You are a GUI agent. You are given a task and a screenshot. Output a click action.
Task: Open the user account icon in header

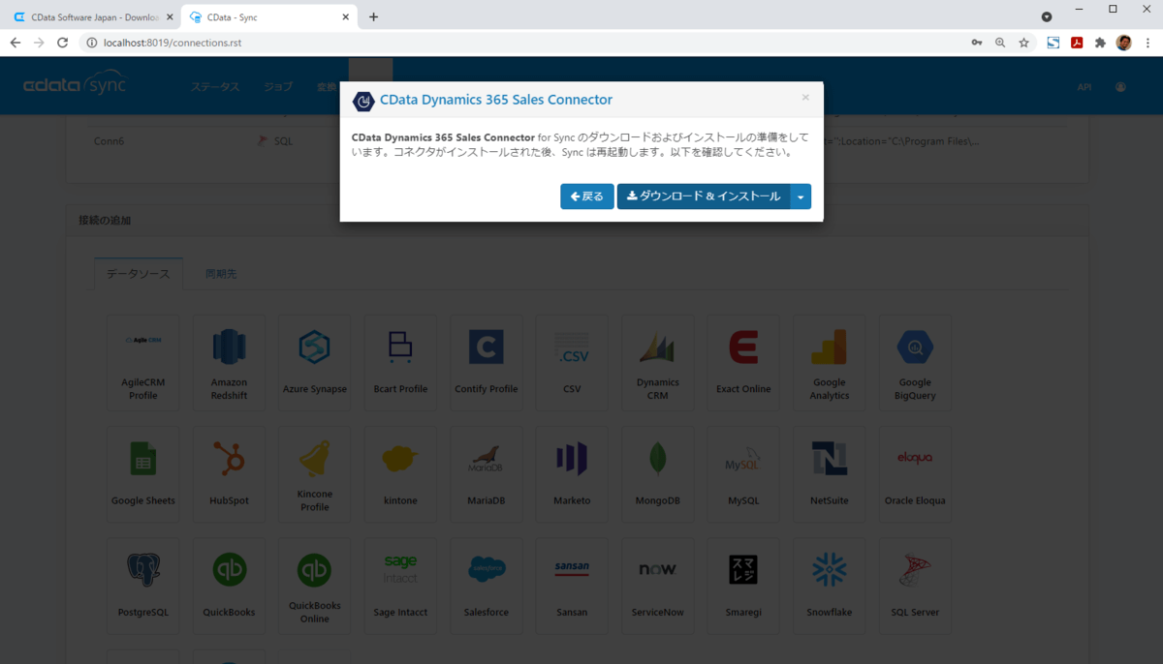pos(1121,87)
